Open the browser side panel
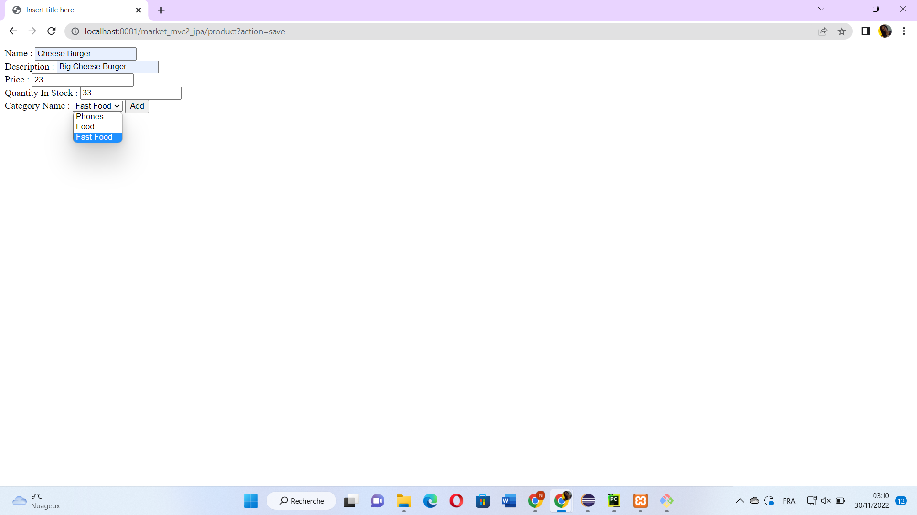917x515 pixels. click(x=865, y=31)
